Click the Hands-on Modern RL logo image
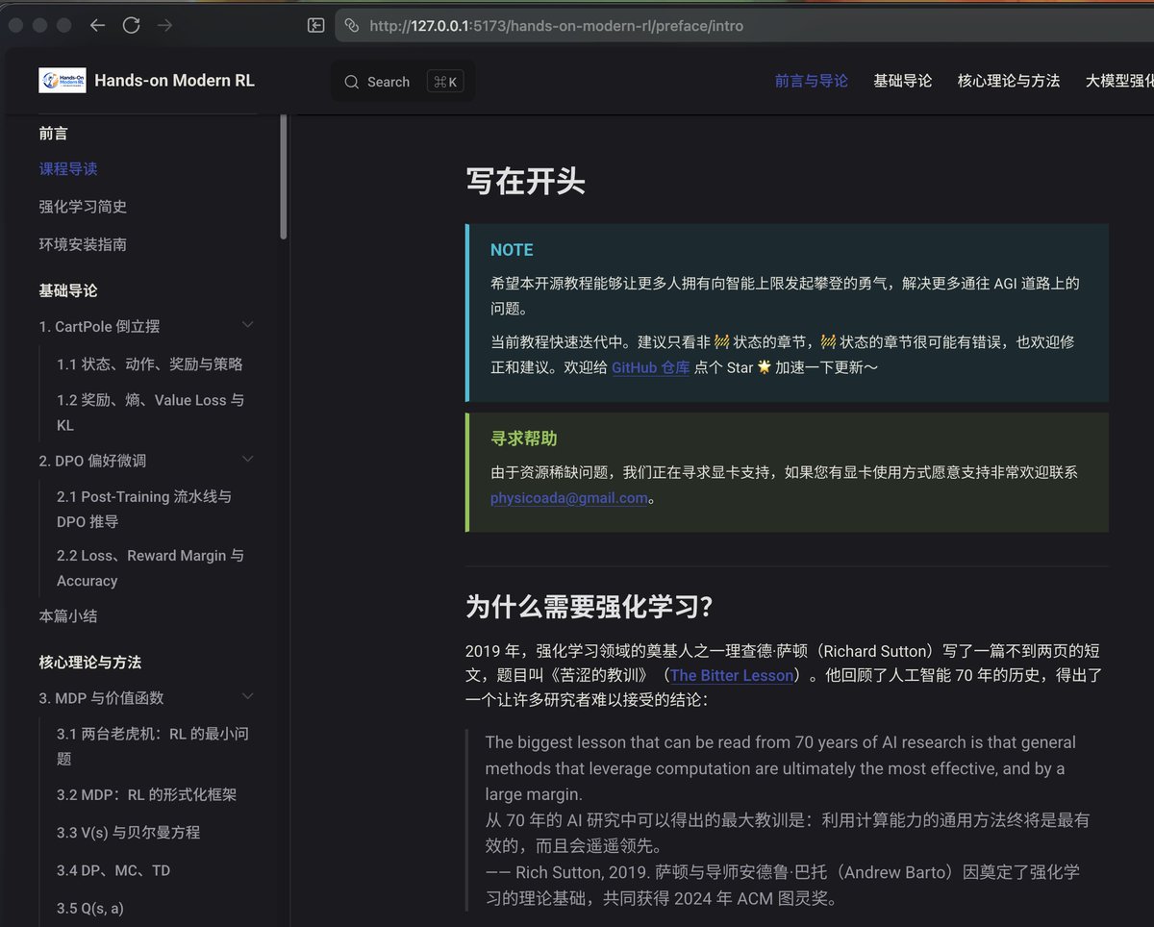The height and width of the screenshot is (927, 1154). (63, 81)
